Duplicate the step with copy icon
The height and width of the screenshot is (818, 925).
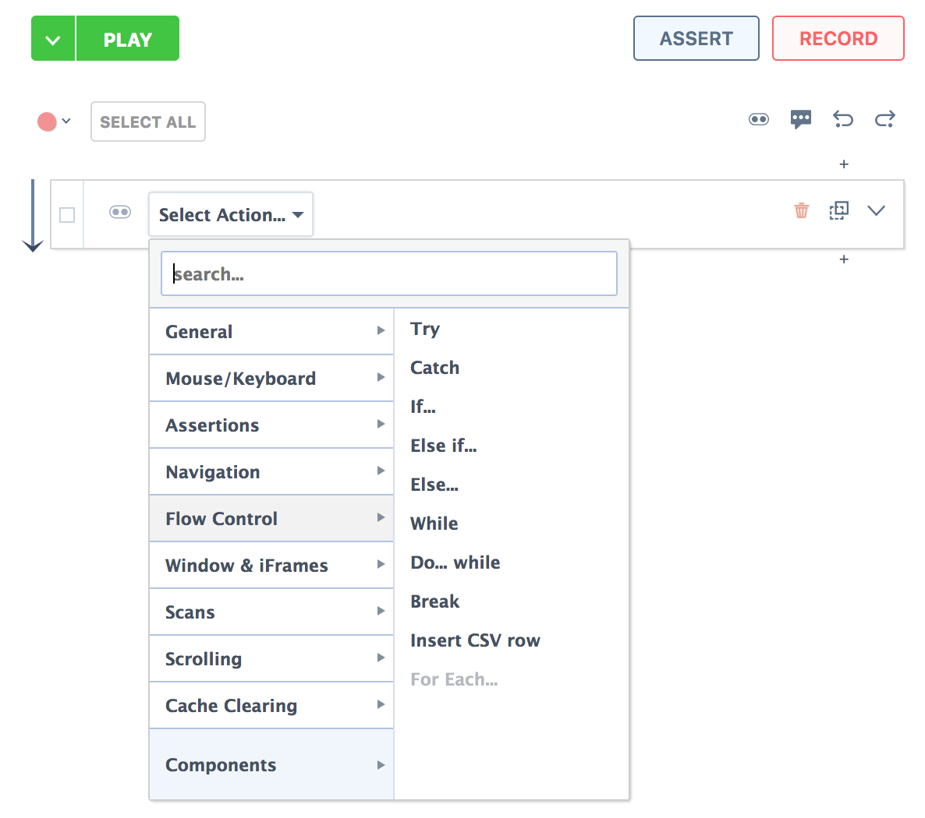838,210
